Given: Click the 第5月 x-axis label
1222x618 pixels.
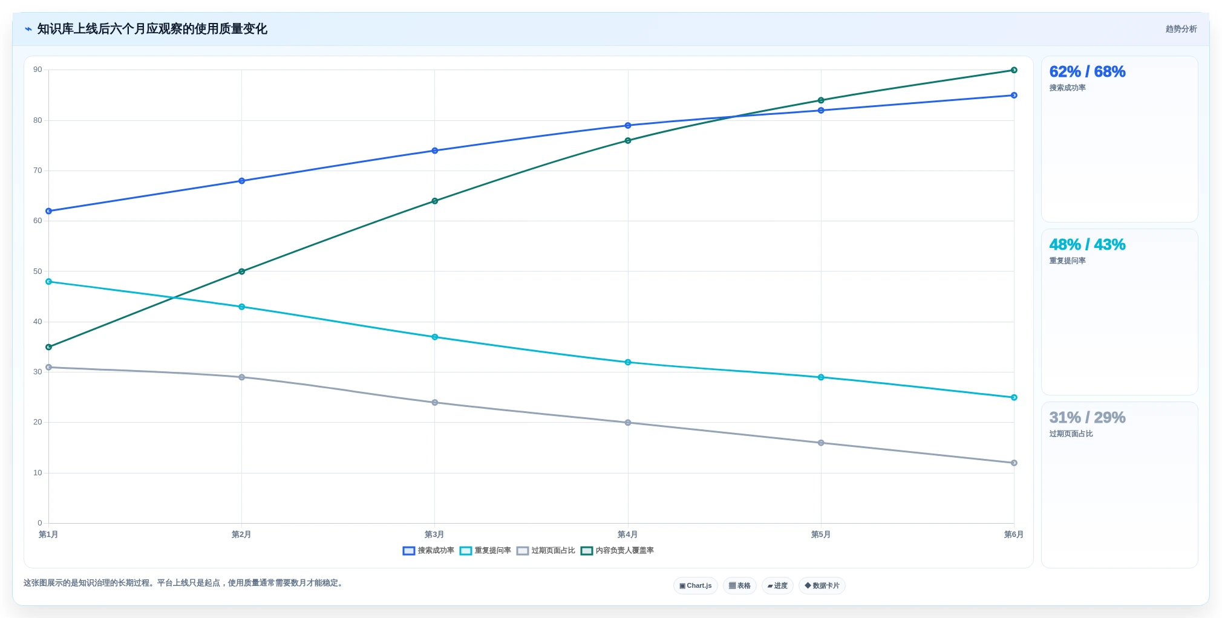Looking at the screenshot, I should pyautogui.click(x=820, y=535).
